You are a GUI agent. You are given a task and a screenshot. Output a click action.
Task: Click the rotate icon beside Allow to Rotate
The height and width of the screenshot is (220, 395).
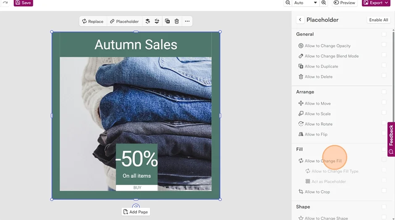click(301, 124)
